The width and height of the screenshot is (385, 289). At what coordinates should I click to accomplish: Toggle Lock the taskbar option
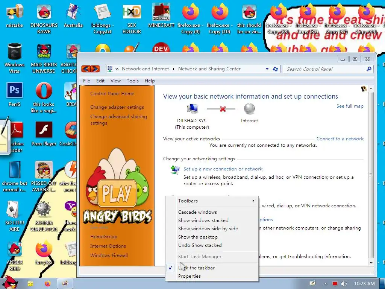[x=196, y=268]
